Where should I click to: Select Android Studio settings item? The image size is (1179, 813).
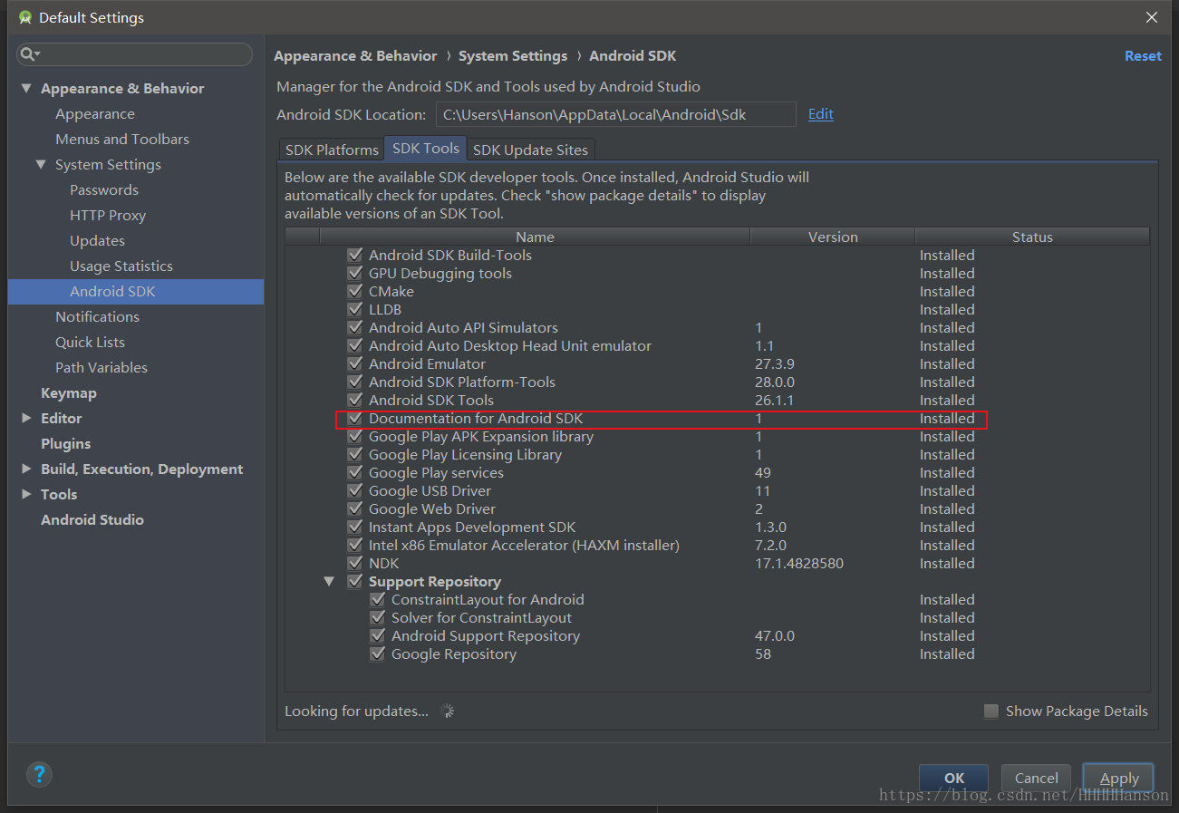coord(92,519)
